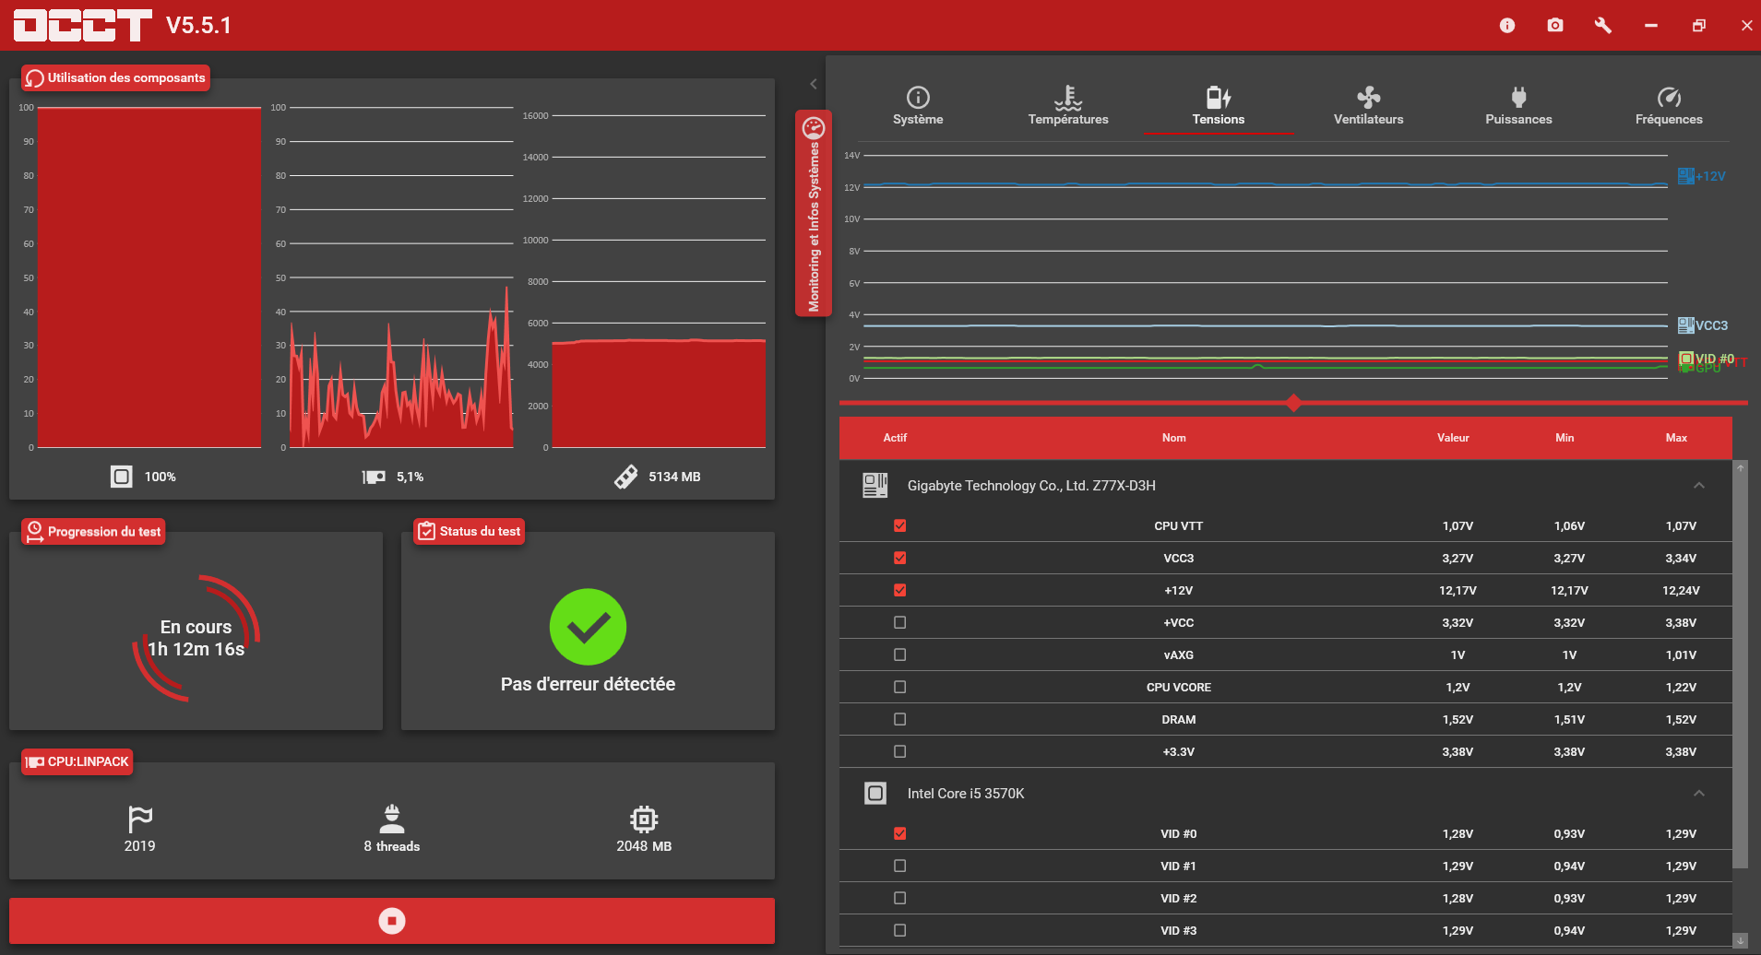The width and height of the screenshot is (1761, 955).
Task: Click the sensor list scrollbar down arrow
Action: (x=1741, y=940)
